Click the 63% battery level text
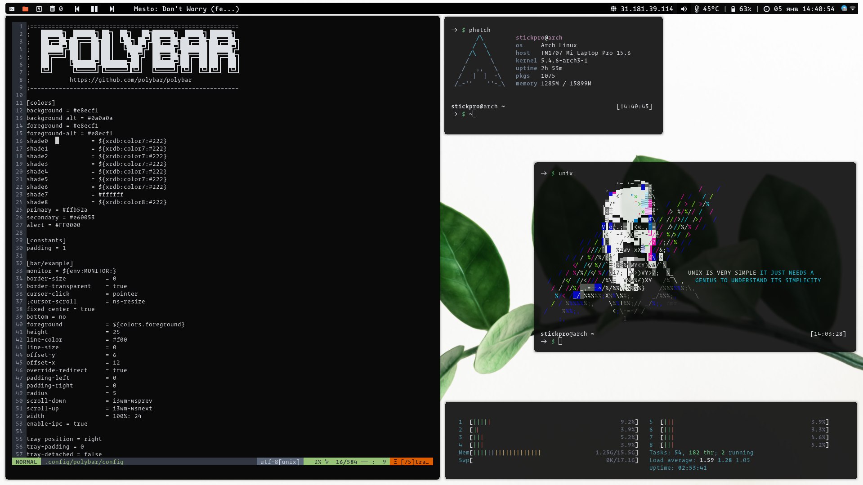Viewport: 863px width, 485px height. coord(745,9)
